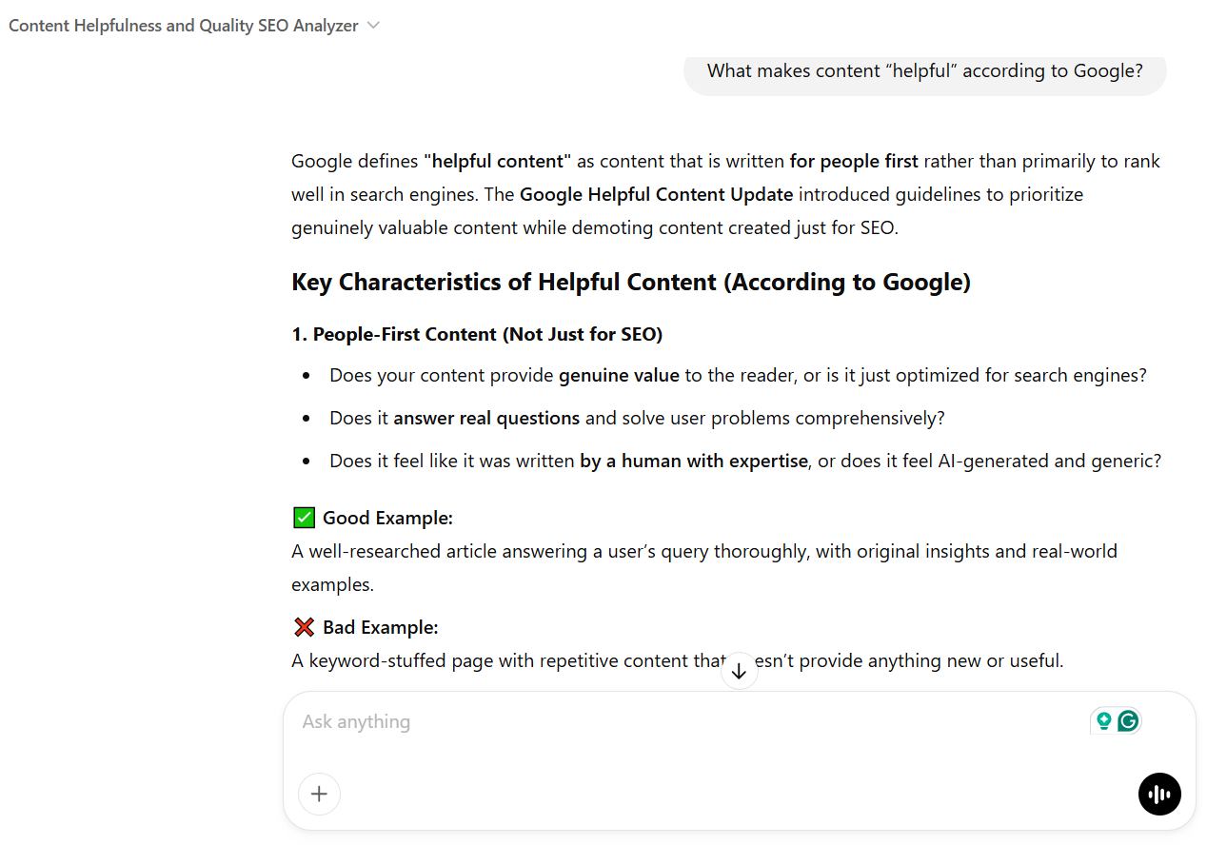Click the bold phrase for people first
Viewport: 1207px width, 845px height.
tap(854, 161)
